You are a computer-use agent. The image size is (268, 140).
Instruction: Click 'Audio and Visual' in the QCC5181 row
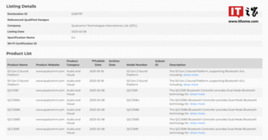click(74, 92)
